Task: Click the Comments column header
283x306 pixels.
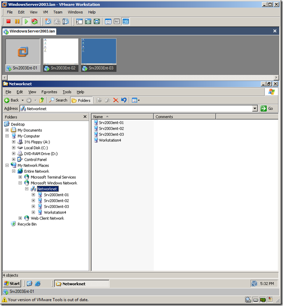Action: pos(185,117)
